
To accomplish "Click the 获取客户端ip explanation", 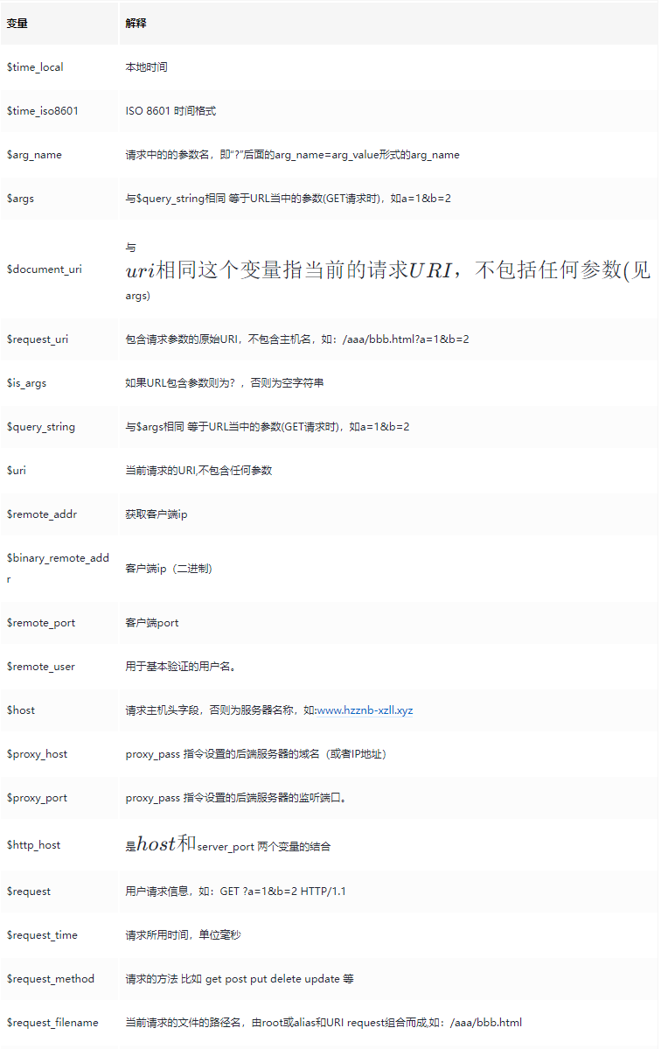I will coord(157,514).
